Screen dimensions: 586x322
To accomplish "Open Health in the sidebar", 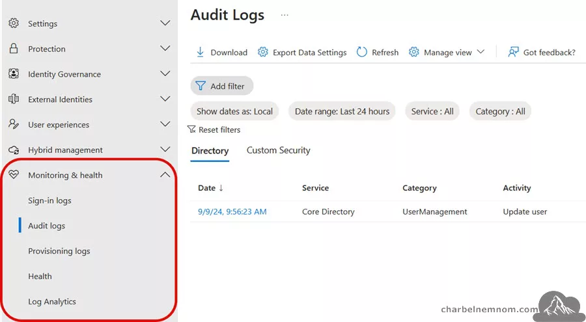I will (x=40, y=276).
